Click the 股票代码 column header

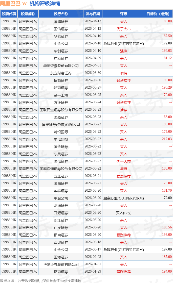(9, 14)
